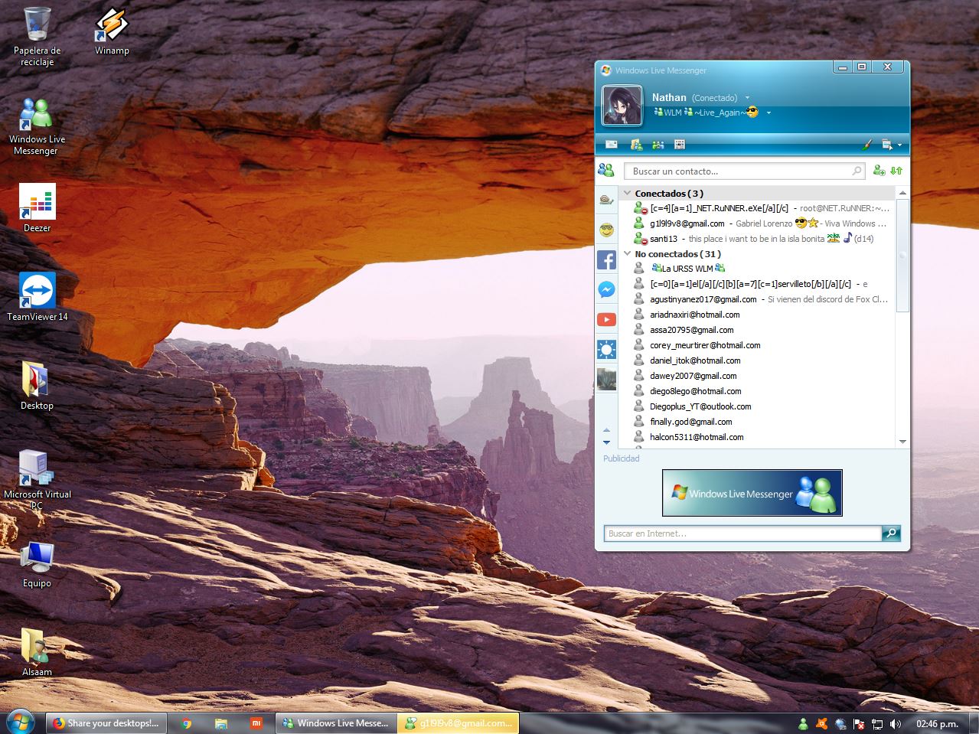Click the photo sharing icon in Messenger toolbar
Screen dimensions: 979x734
coord(636,144)
